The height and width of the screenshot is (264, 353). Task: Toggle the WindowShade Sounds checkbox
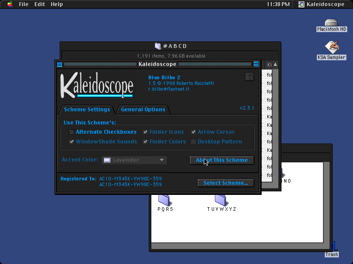[x=71, y=142]
